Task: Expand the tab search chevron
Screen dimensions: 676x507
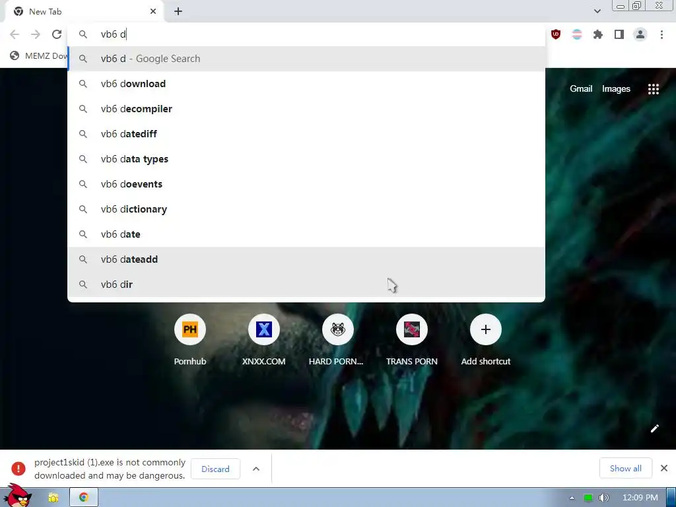Action: (x=597, y=11)
